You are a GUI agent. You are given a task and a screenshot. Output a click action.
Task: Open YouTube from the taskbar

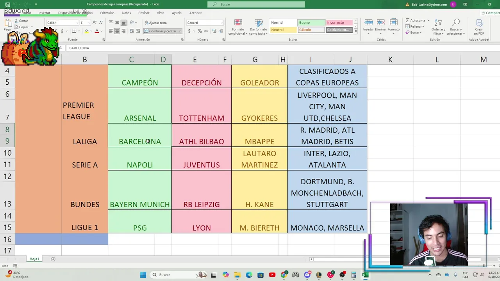tap(272, 275)
